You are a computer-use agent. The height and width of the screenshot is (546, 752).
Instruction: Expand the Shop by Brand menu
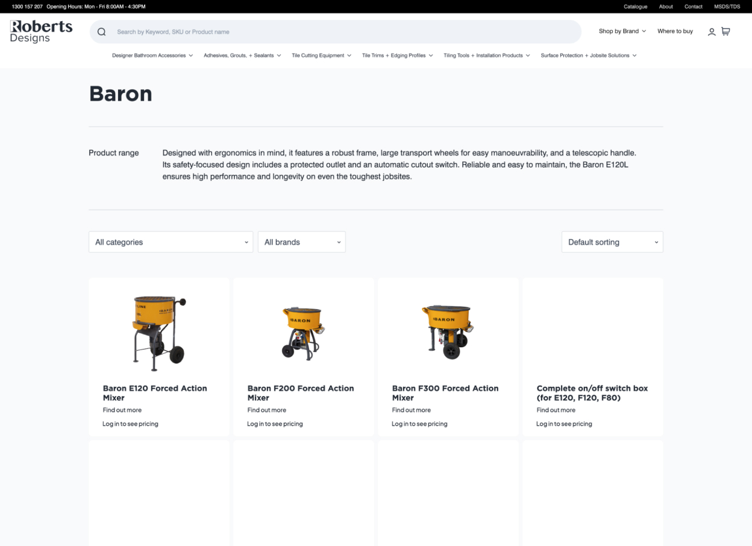(x=622, y=31)
